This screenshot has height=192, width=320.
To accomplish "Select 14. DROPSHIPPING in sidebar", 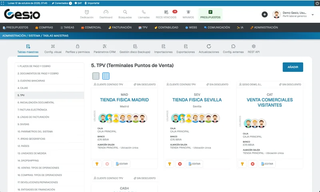I will pos(49,160).
